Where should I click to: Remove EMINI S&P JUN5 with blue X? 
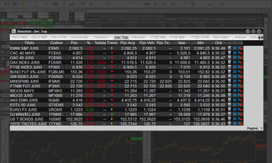[235, 48]
